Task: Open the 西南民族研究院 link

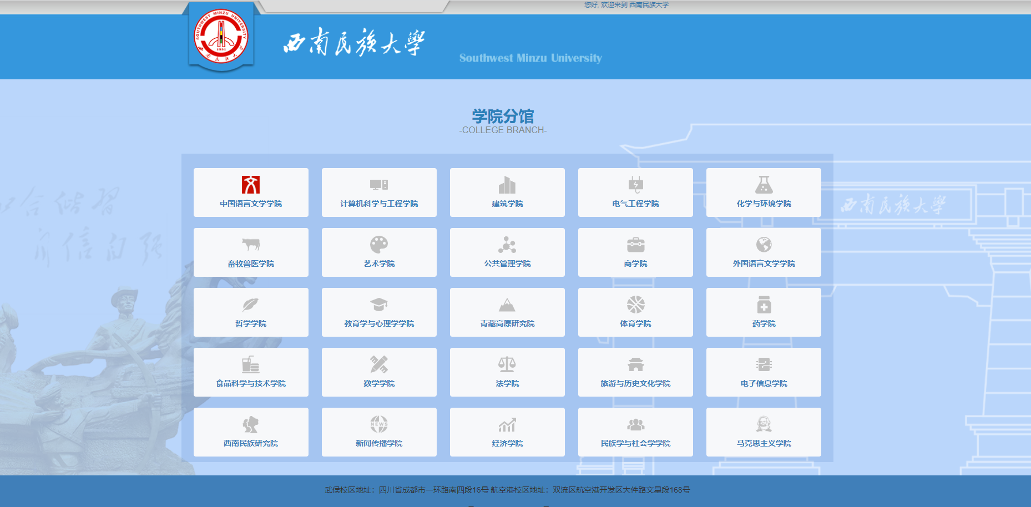Action: 251,443
